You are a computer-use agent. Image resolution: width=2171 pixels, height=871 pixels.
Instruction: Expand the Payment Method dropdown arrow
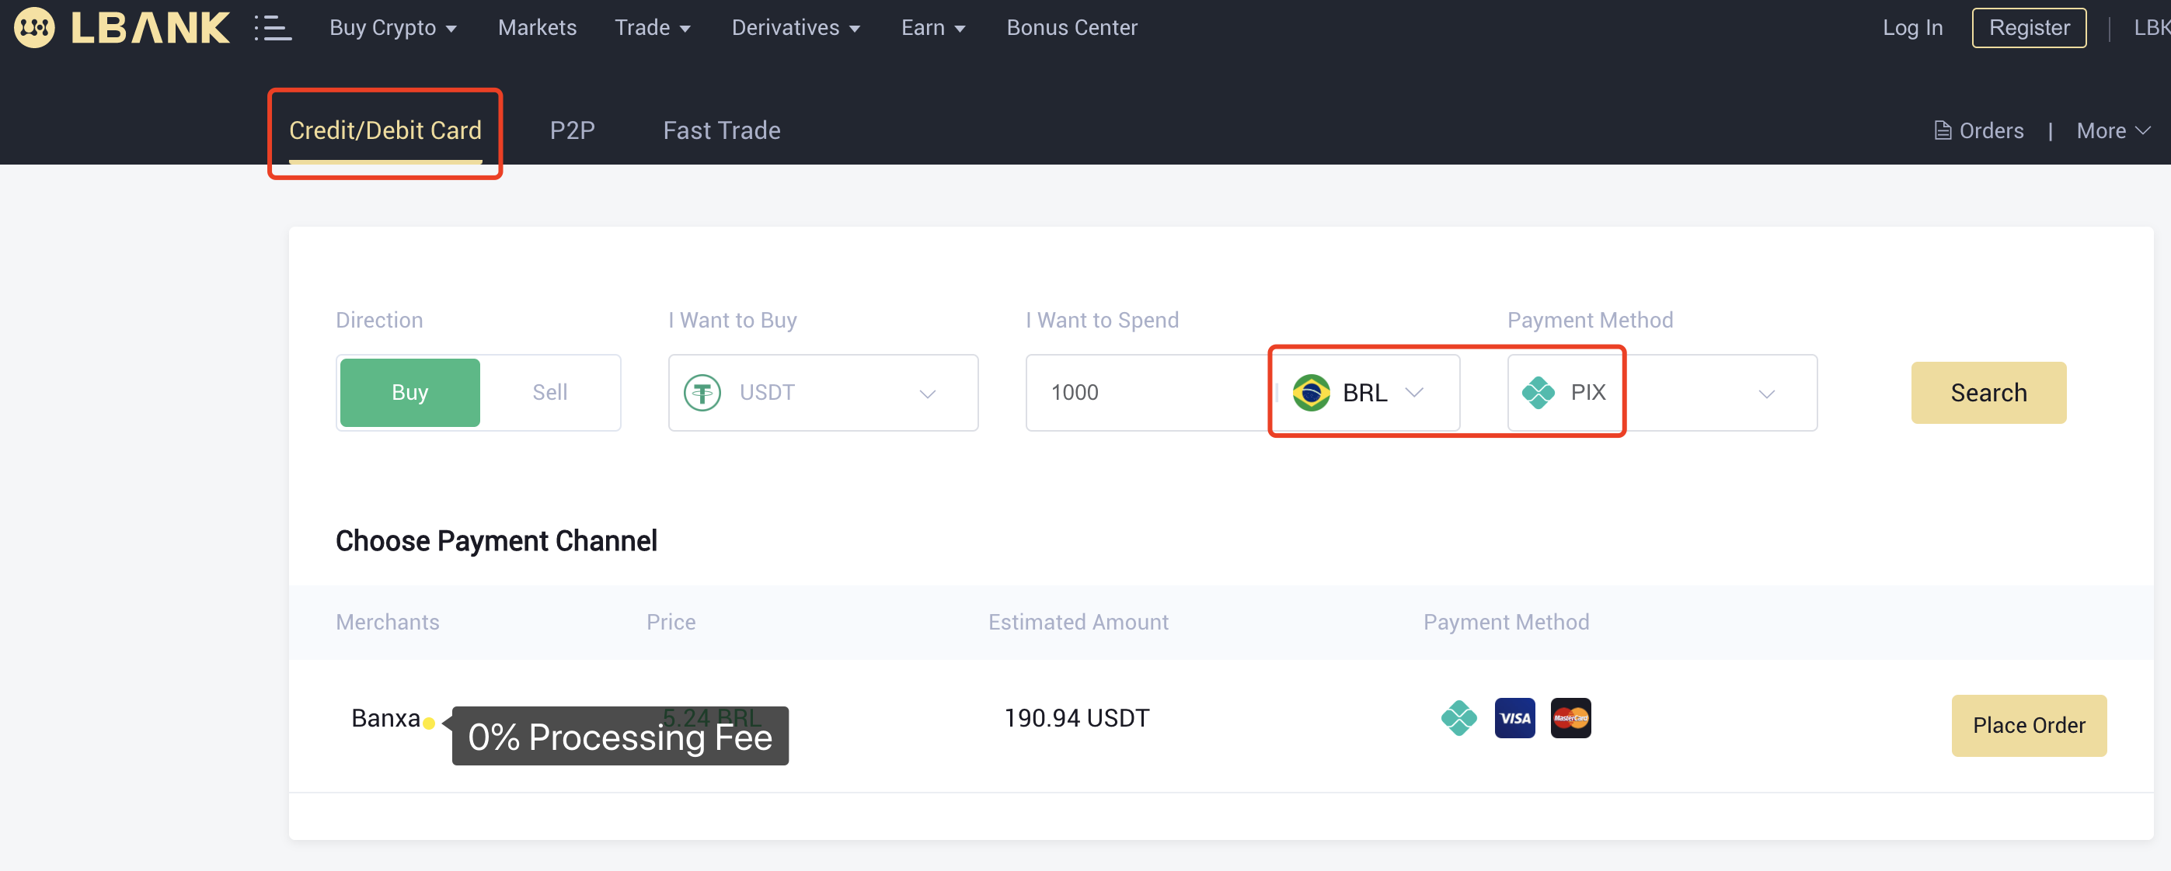1765,394
